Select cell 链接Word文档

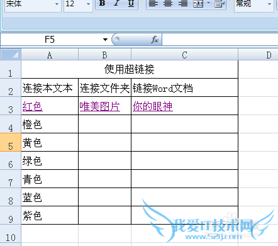(184, 87)
